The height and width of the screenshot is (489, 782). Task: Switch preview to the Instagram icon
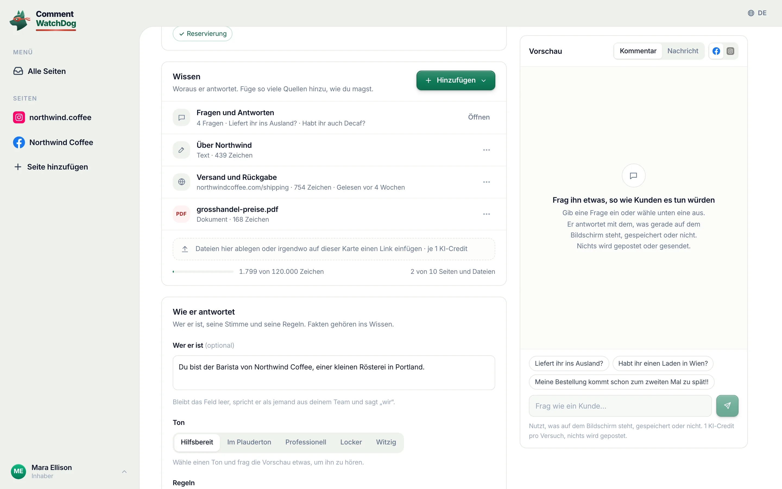730,51
